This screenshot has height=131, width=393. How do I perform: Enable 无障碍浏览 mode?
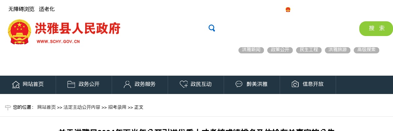[x=21, y=9]
